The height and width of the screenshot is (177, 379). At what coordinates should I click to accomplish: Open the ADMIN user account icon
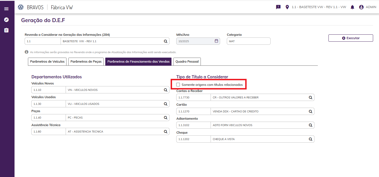pyautogui.click(x=361, y=7)
